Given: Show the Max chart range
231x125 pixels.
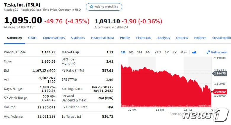Looking at the screenshot, I should pos(184,52).
